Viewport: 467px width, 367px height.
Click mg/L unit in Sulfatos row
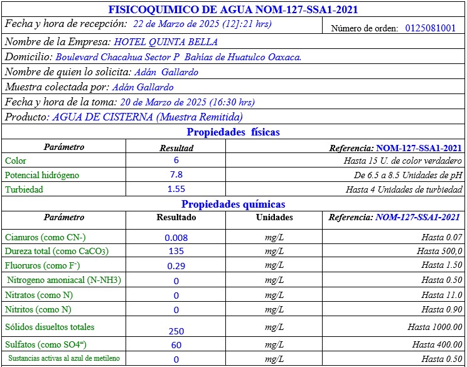(274, 344)
